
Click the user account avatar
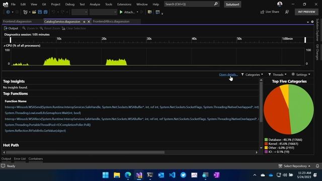(x=280, y=4)
